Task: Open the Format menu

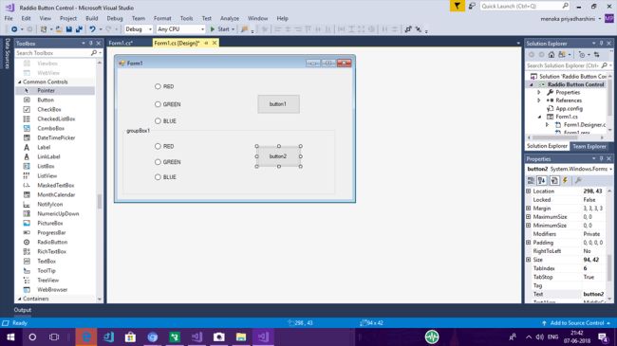Action: [x=162, y=18]
